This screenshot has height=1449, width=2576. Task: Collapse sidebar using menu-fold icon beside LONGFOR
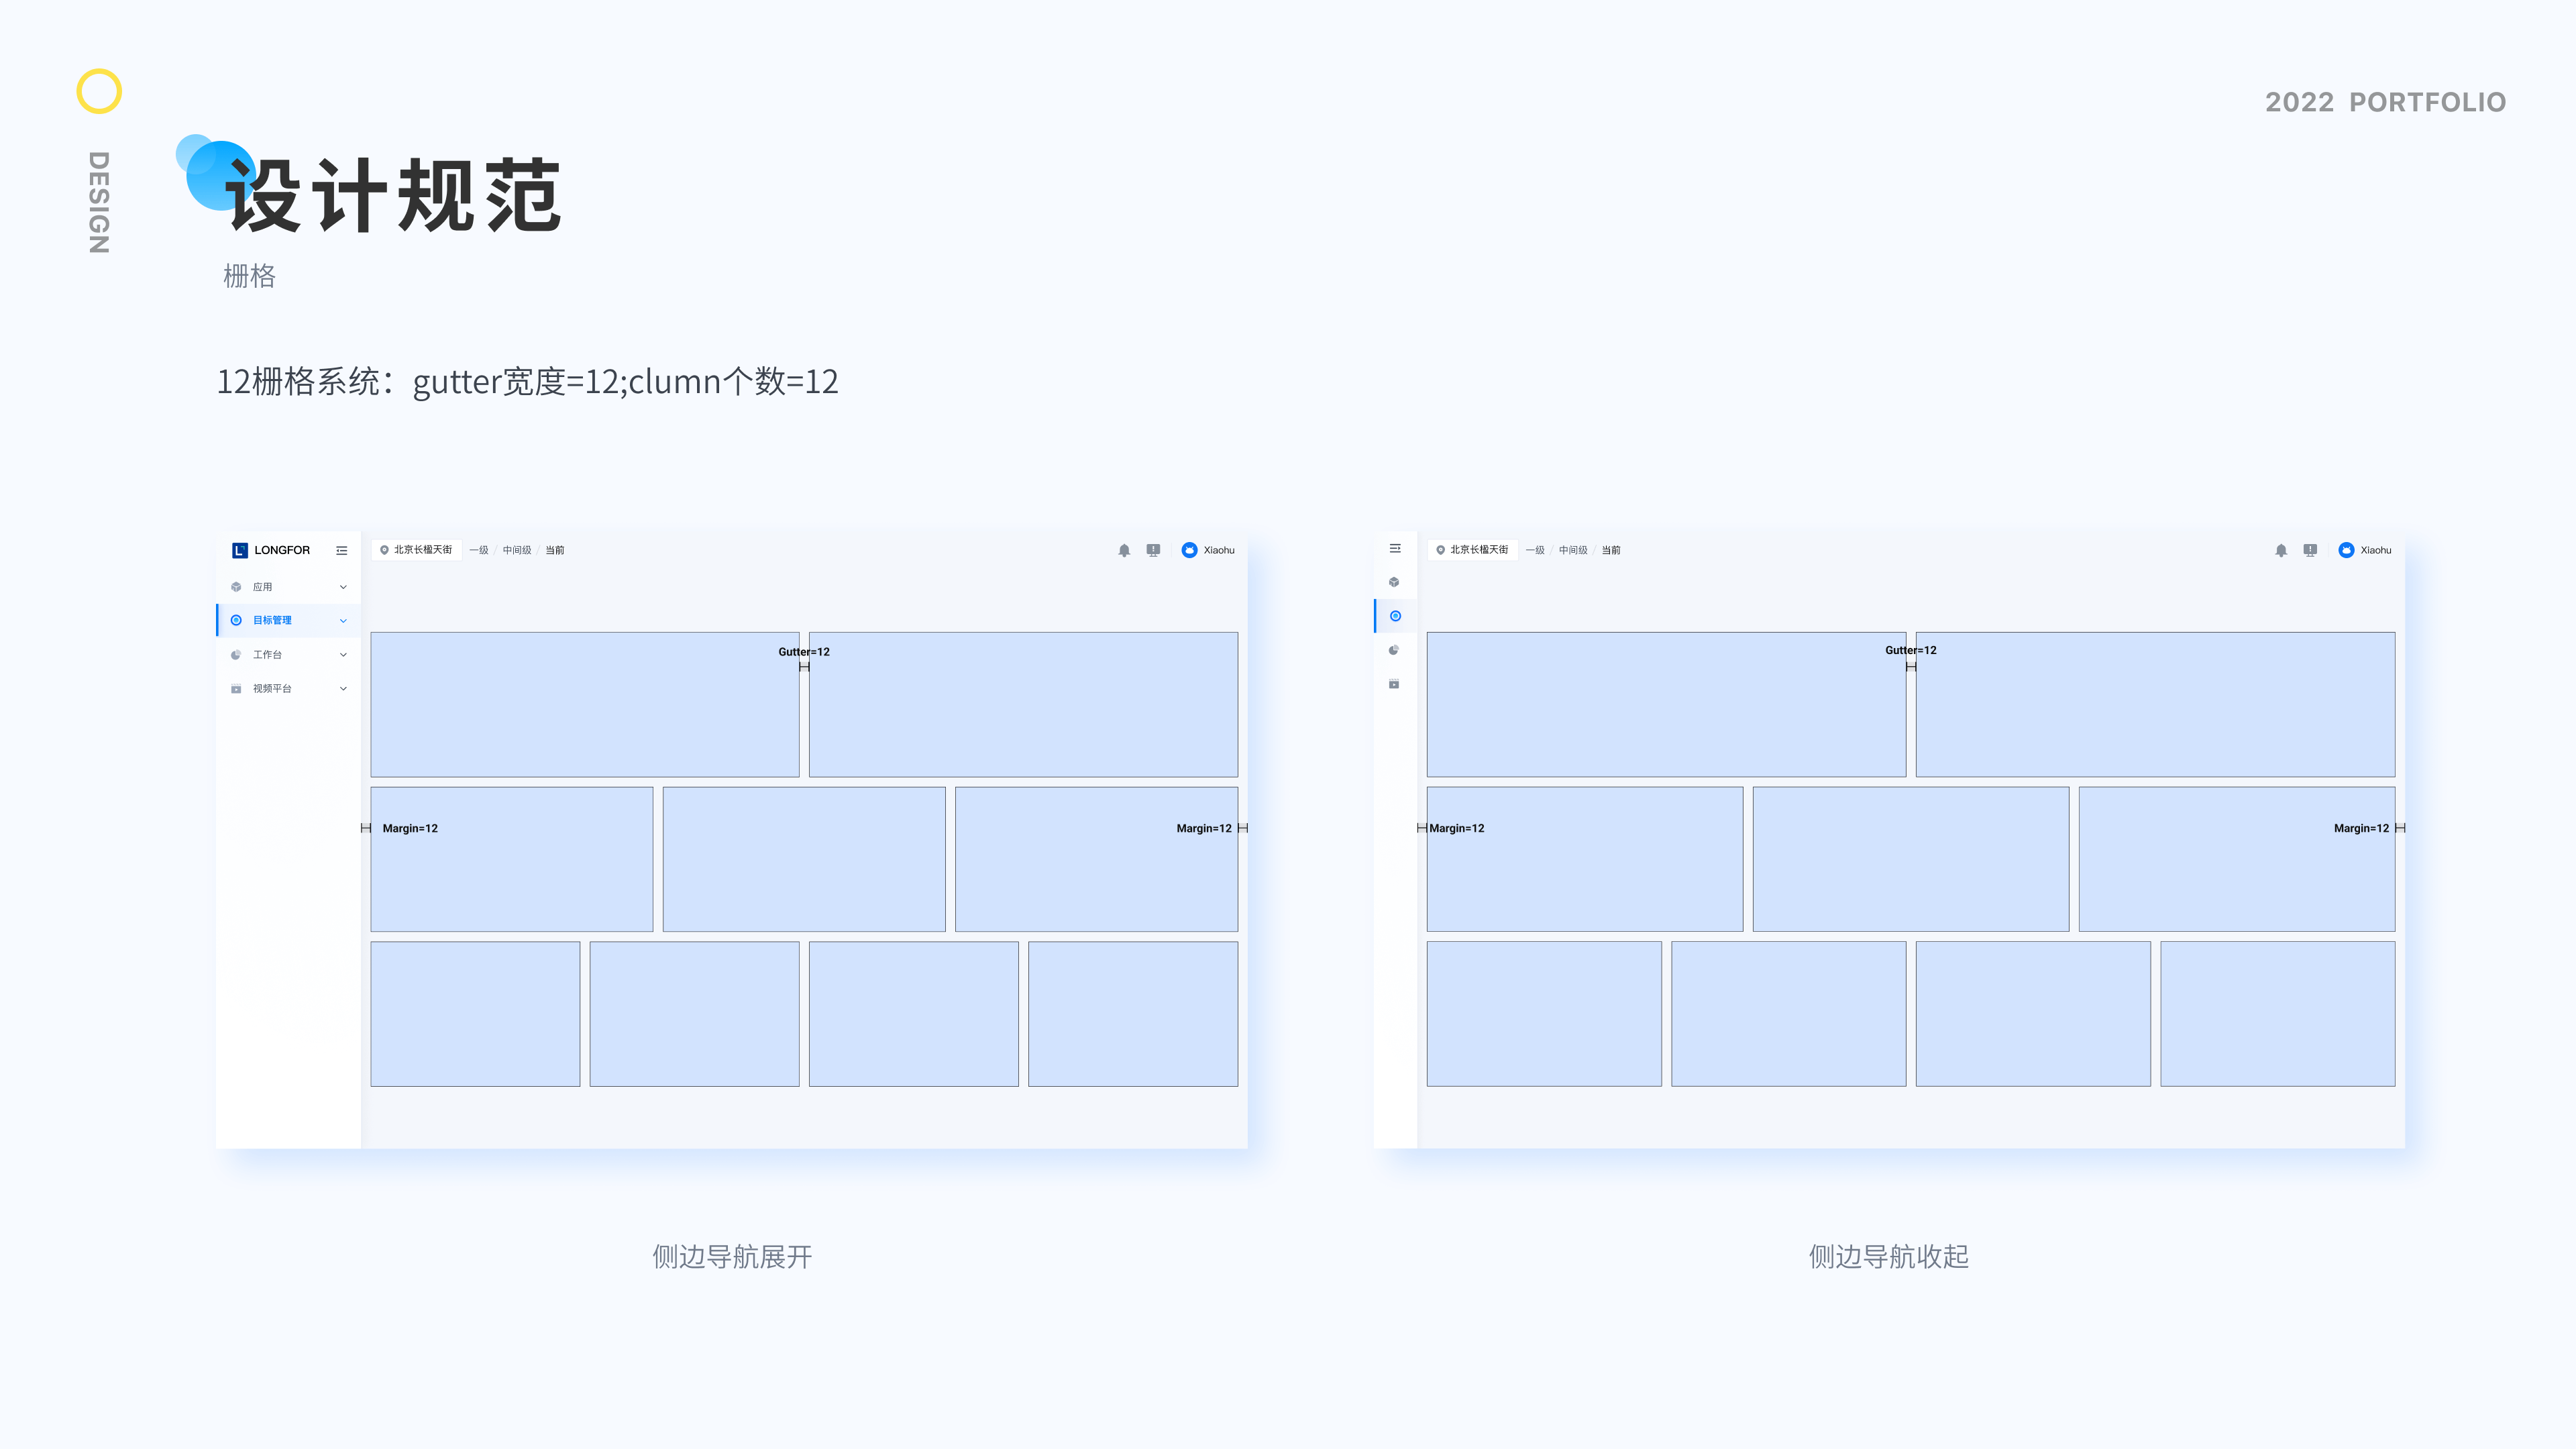[342, 550]
